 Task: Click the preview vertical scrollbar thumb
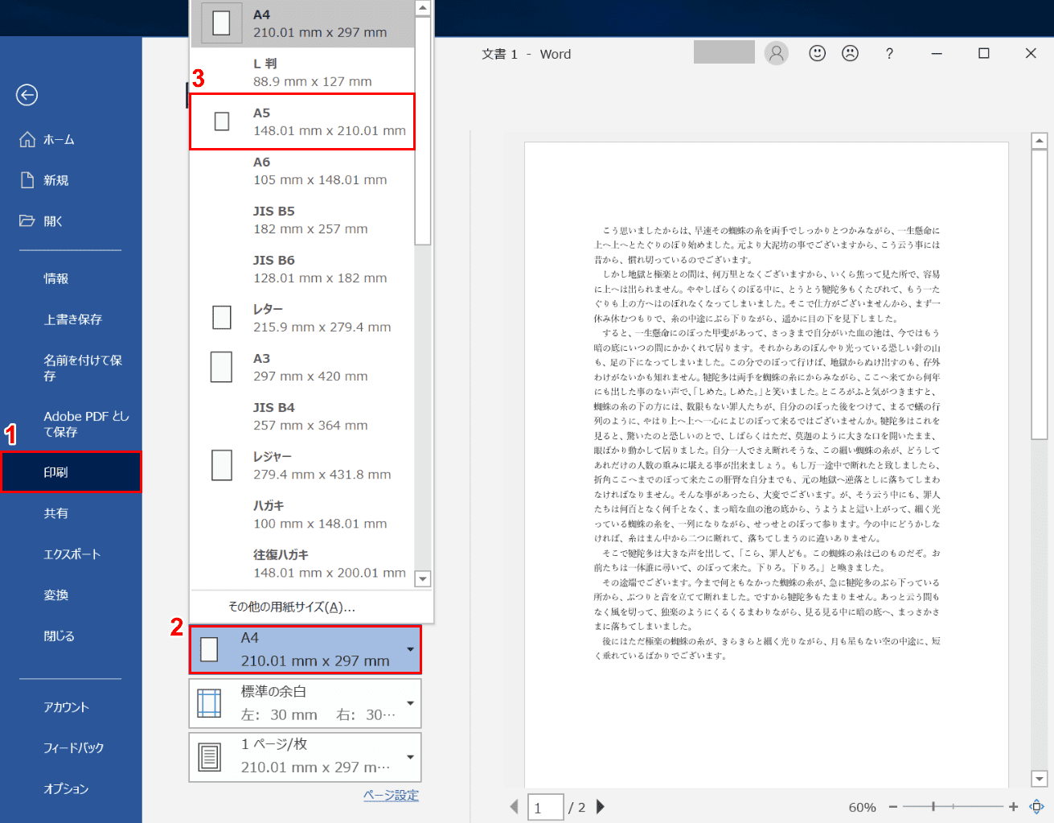(1040, 294)
